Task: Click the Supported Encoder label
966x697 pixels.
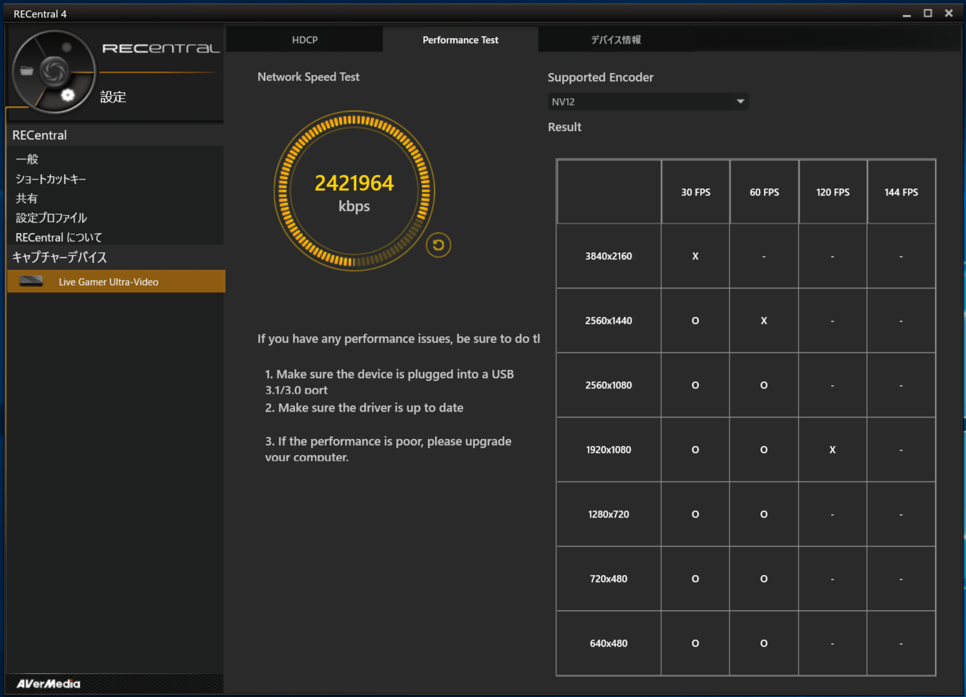Action: pyautogui.click(x=601, y=77)
